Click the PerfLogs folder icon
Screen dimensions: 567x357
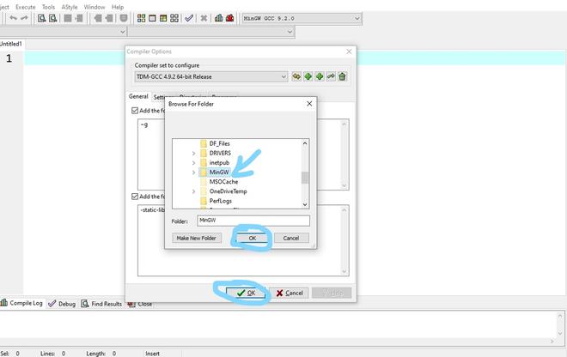click(204, 201)
